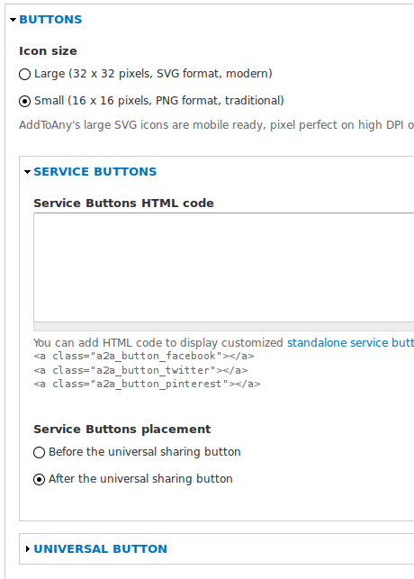Choose After the universal sharing button
This screenshot has width=414, height=579.
pyautogui.click(x=39, y=479)
